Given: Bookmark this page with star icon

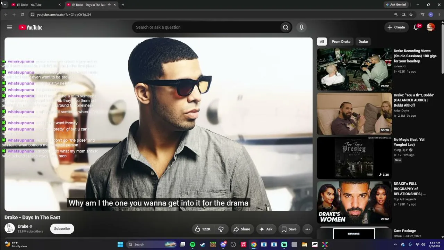Looking at the screenshot, I should (x=411, y=15).
